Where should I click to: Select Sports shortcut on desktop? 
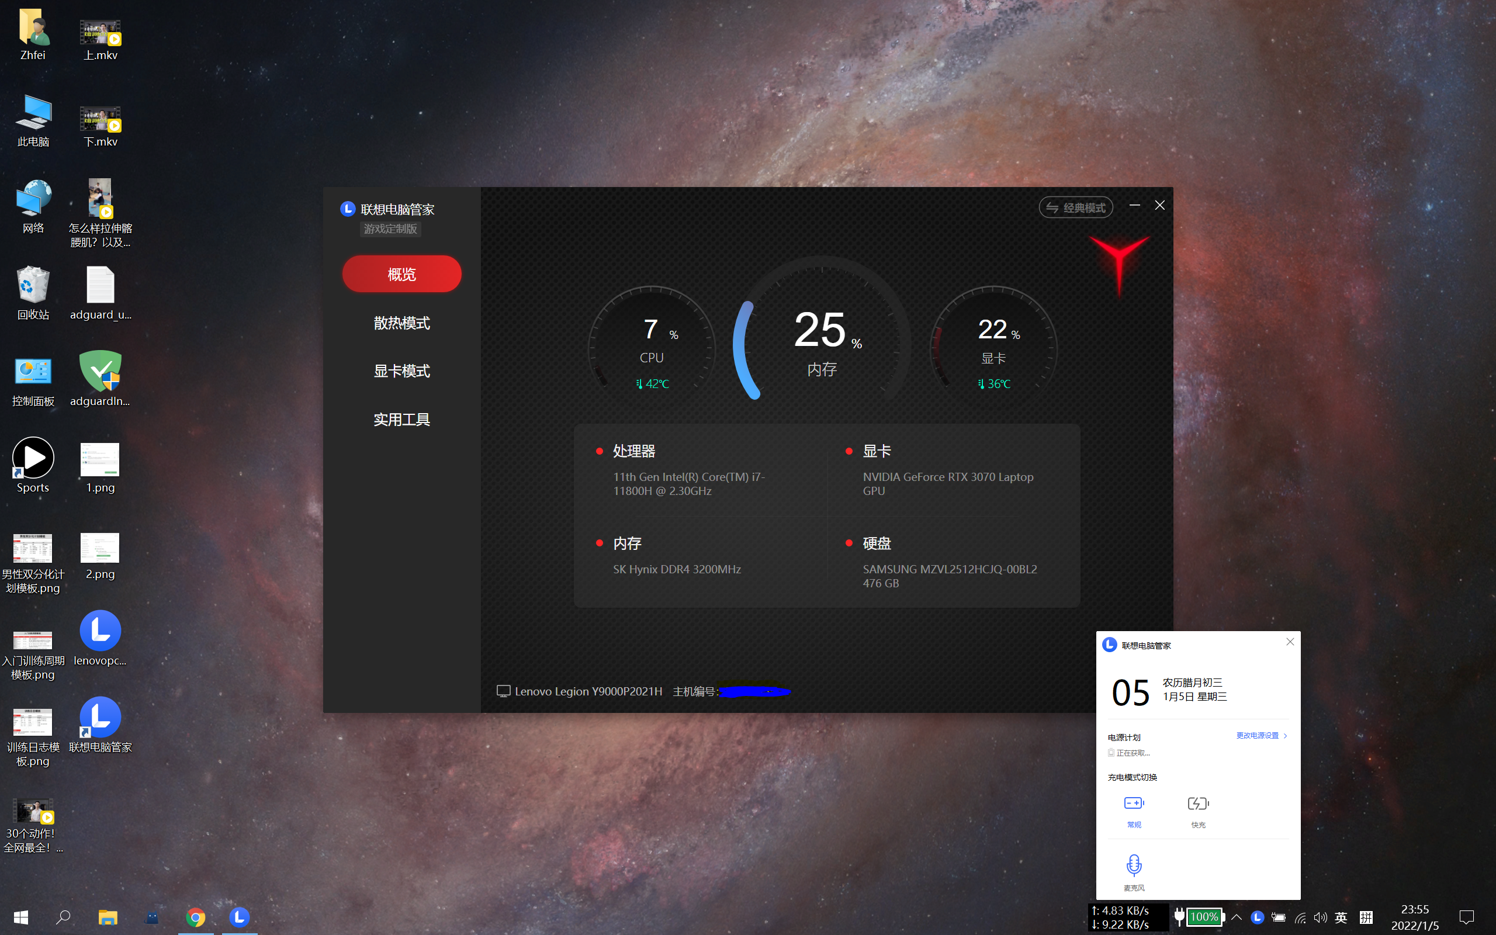tap(33, 466)
